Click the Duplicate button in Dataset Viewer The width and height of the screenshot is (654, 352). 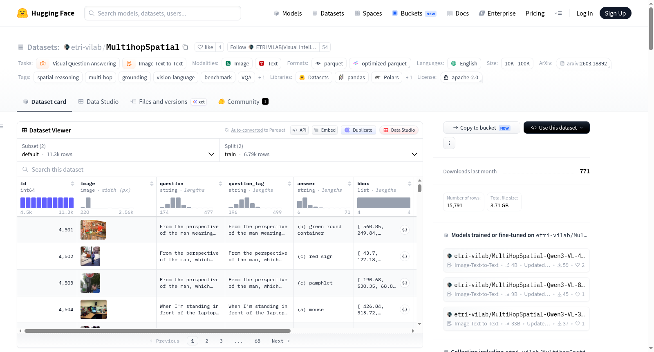click(x=358, y=130)
